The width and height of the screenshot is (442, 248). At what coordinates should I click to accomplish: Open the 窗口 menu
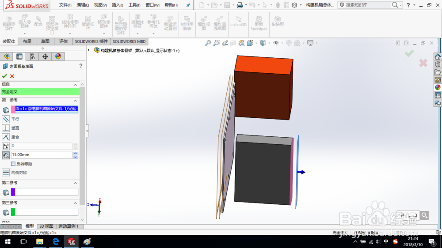(152, 5)
